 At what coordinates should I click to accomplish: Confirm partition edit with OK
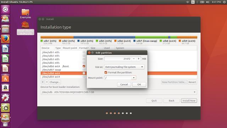[x=139, y=85]
